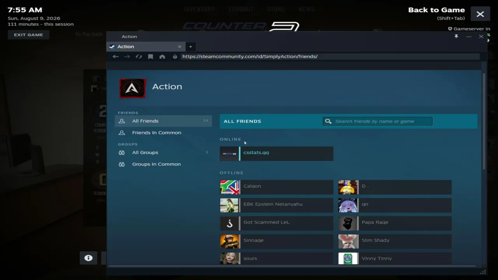Reload the Steam overlay page

click(139, 57)
